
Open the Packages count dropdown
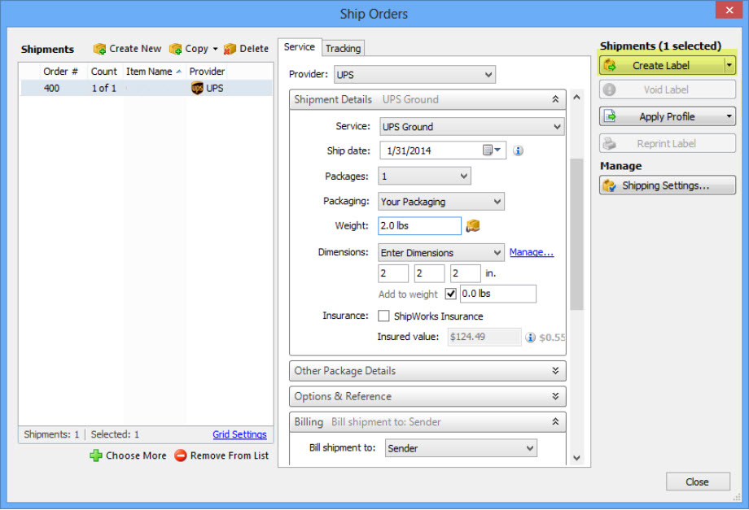coord(424,176)
